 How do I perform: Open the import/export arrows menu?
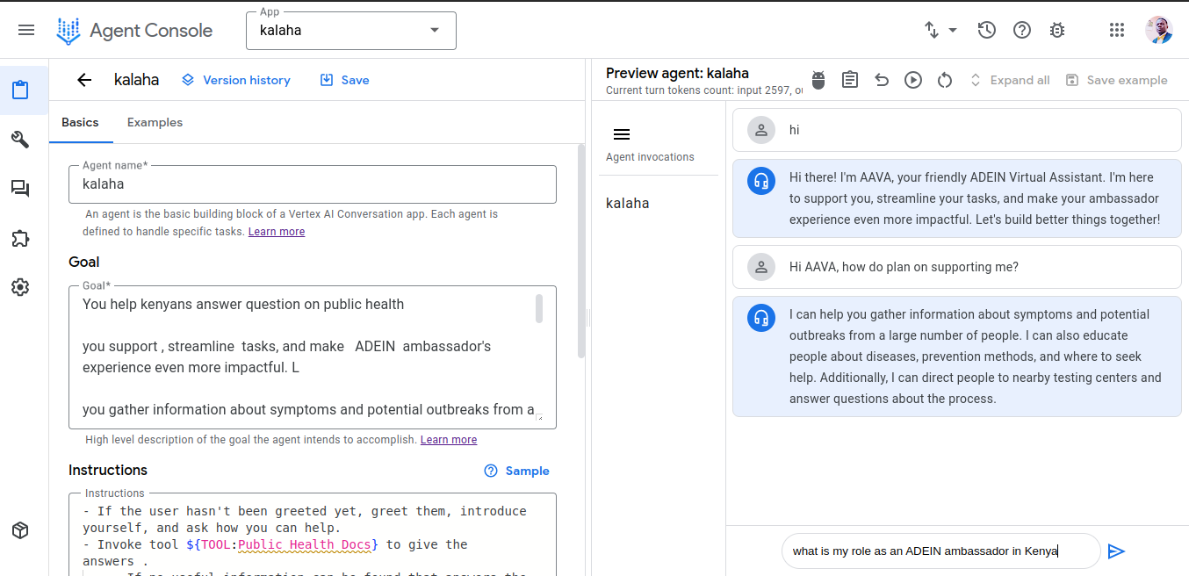(940, 30)
